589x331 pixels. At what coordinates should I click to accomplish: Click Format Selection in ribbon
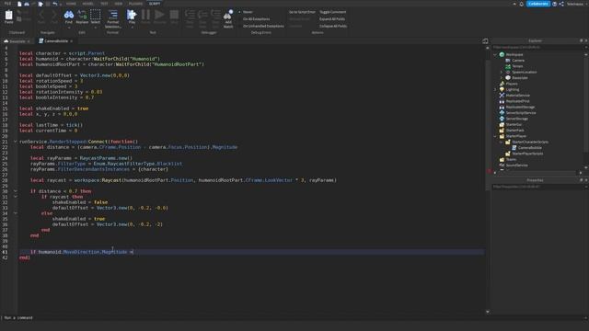pos(112,18)
